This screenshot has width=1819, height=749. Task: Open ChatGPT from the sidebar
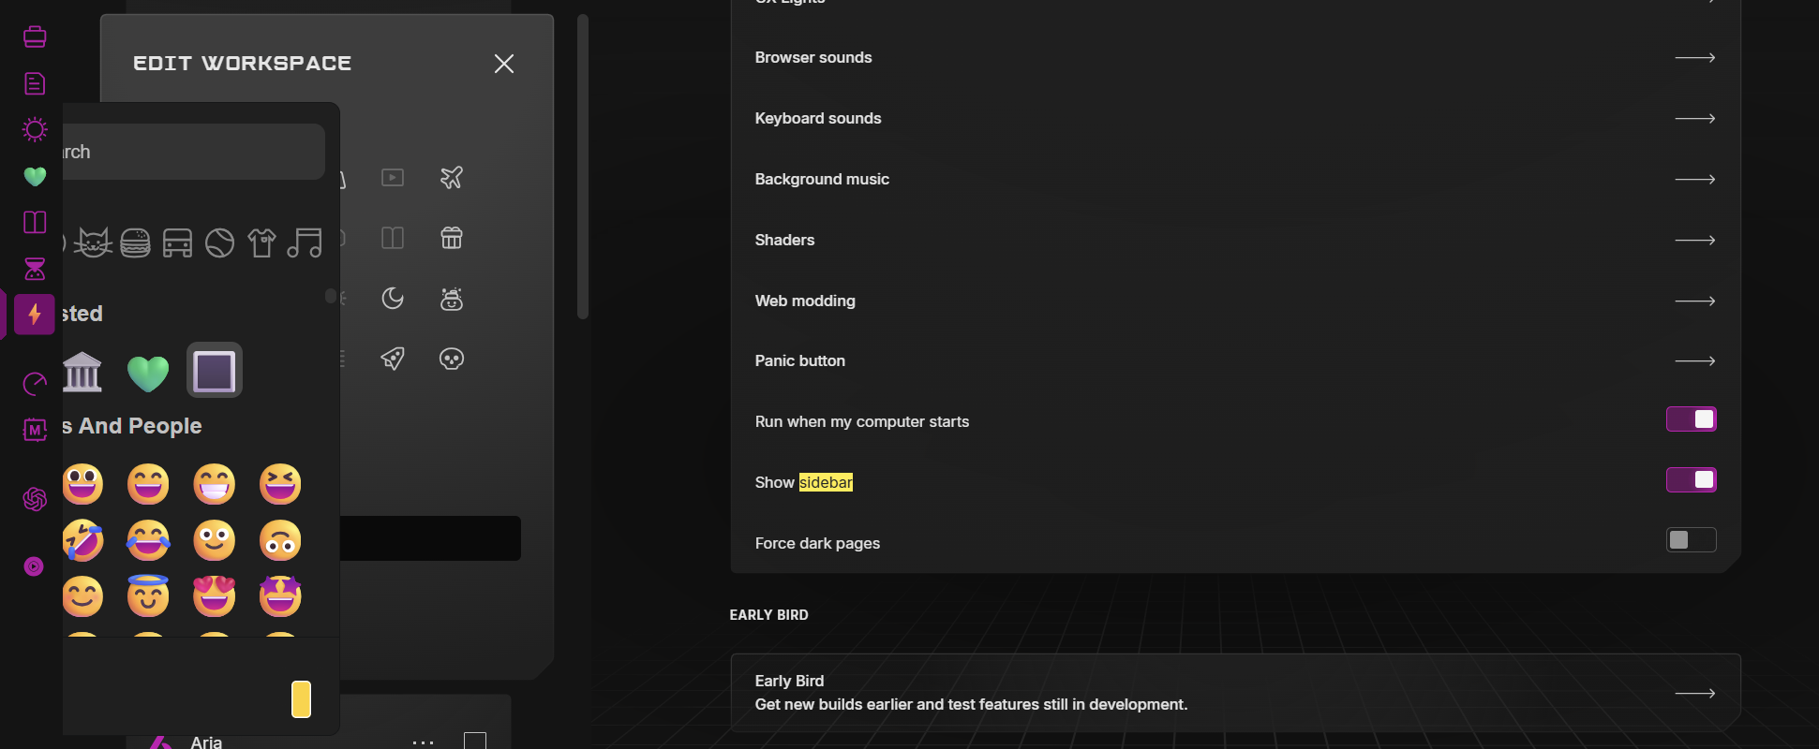point(35,499)
